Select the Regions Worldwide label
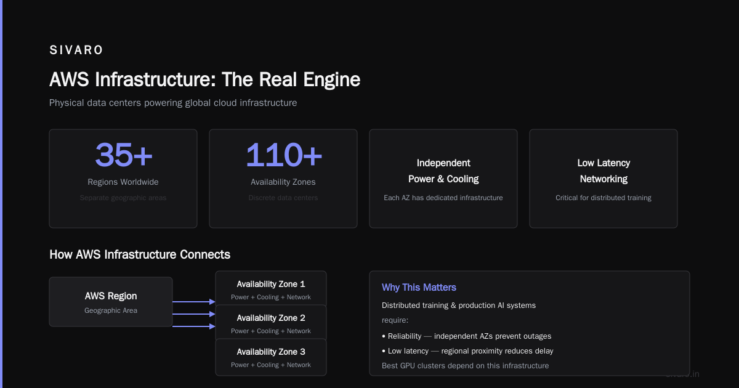Viewport: 739px width, 388px height. click(x=123, y=182)
